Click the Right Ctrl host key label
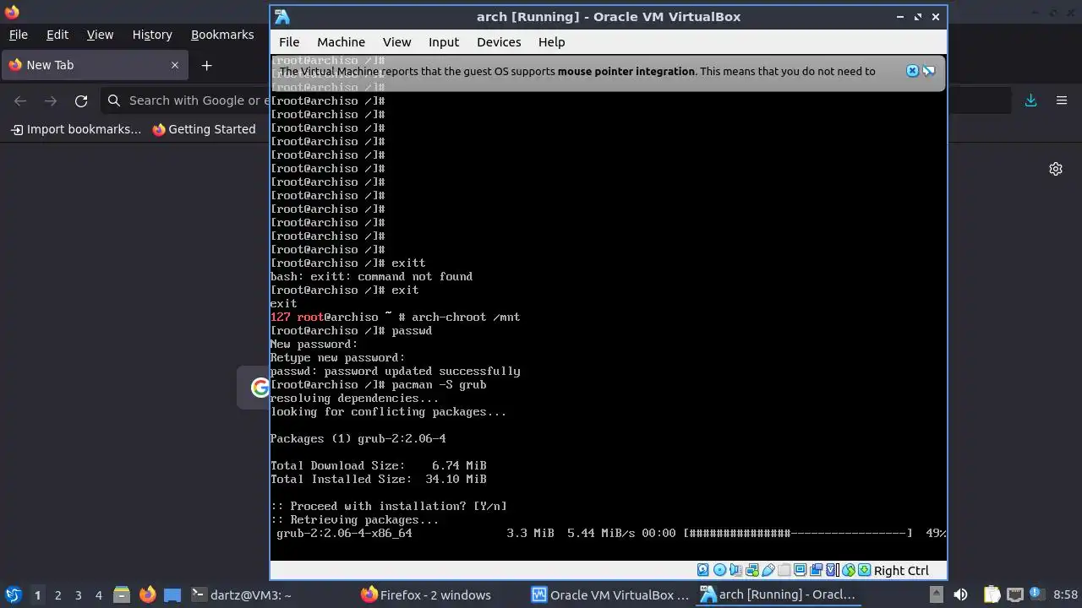This screenshot has width=1082, height=608. 901,571
